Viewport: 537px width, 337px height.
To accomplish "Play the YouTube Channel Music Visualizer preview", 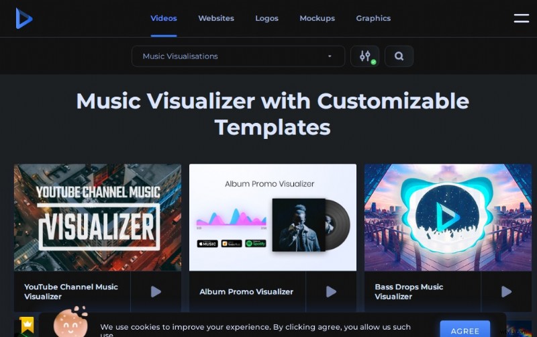I will pos(156,292).
